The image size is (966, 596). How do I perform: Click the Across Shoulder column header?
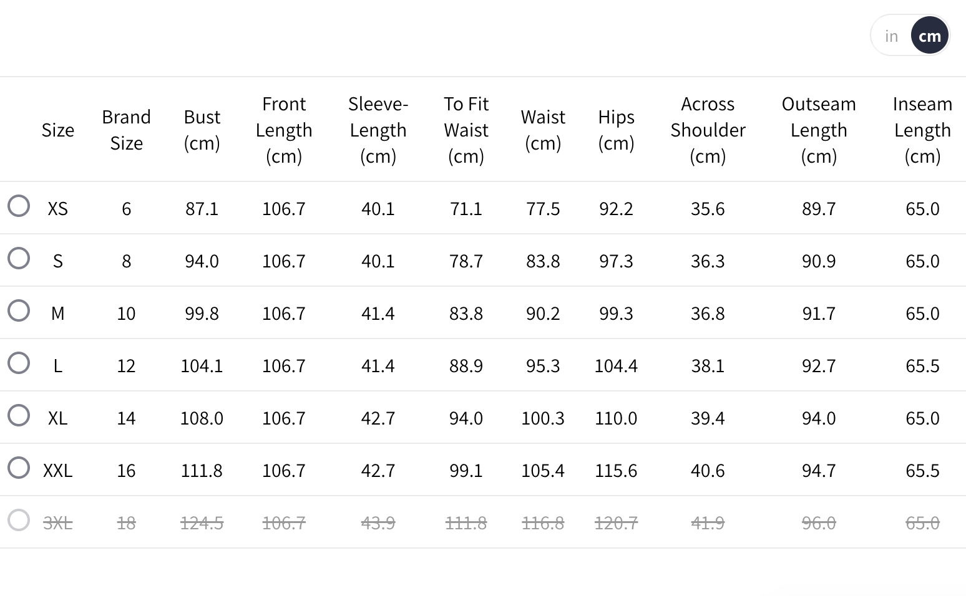click(708, 130)
